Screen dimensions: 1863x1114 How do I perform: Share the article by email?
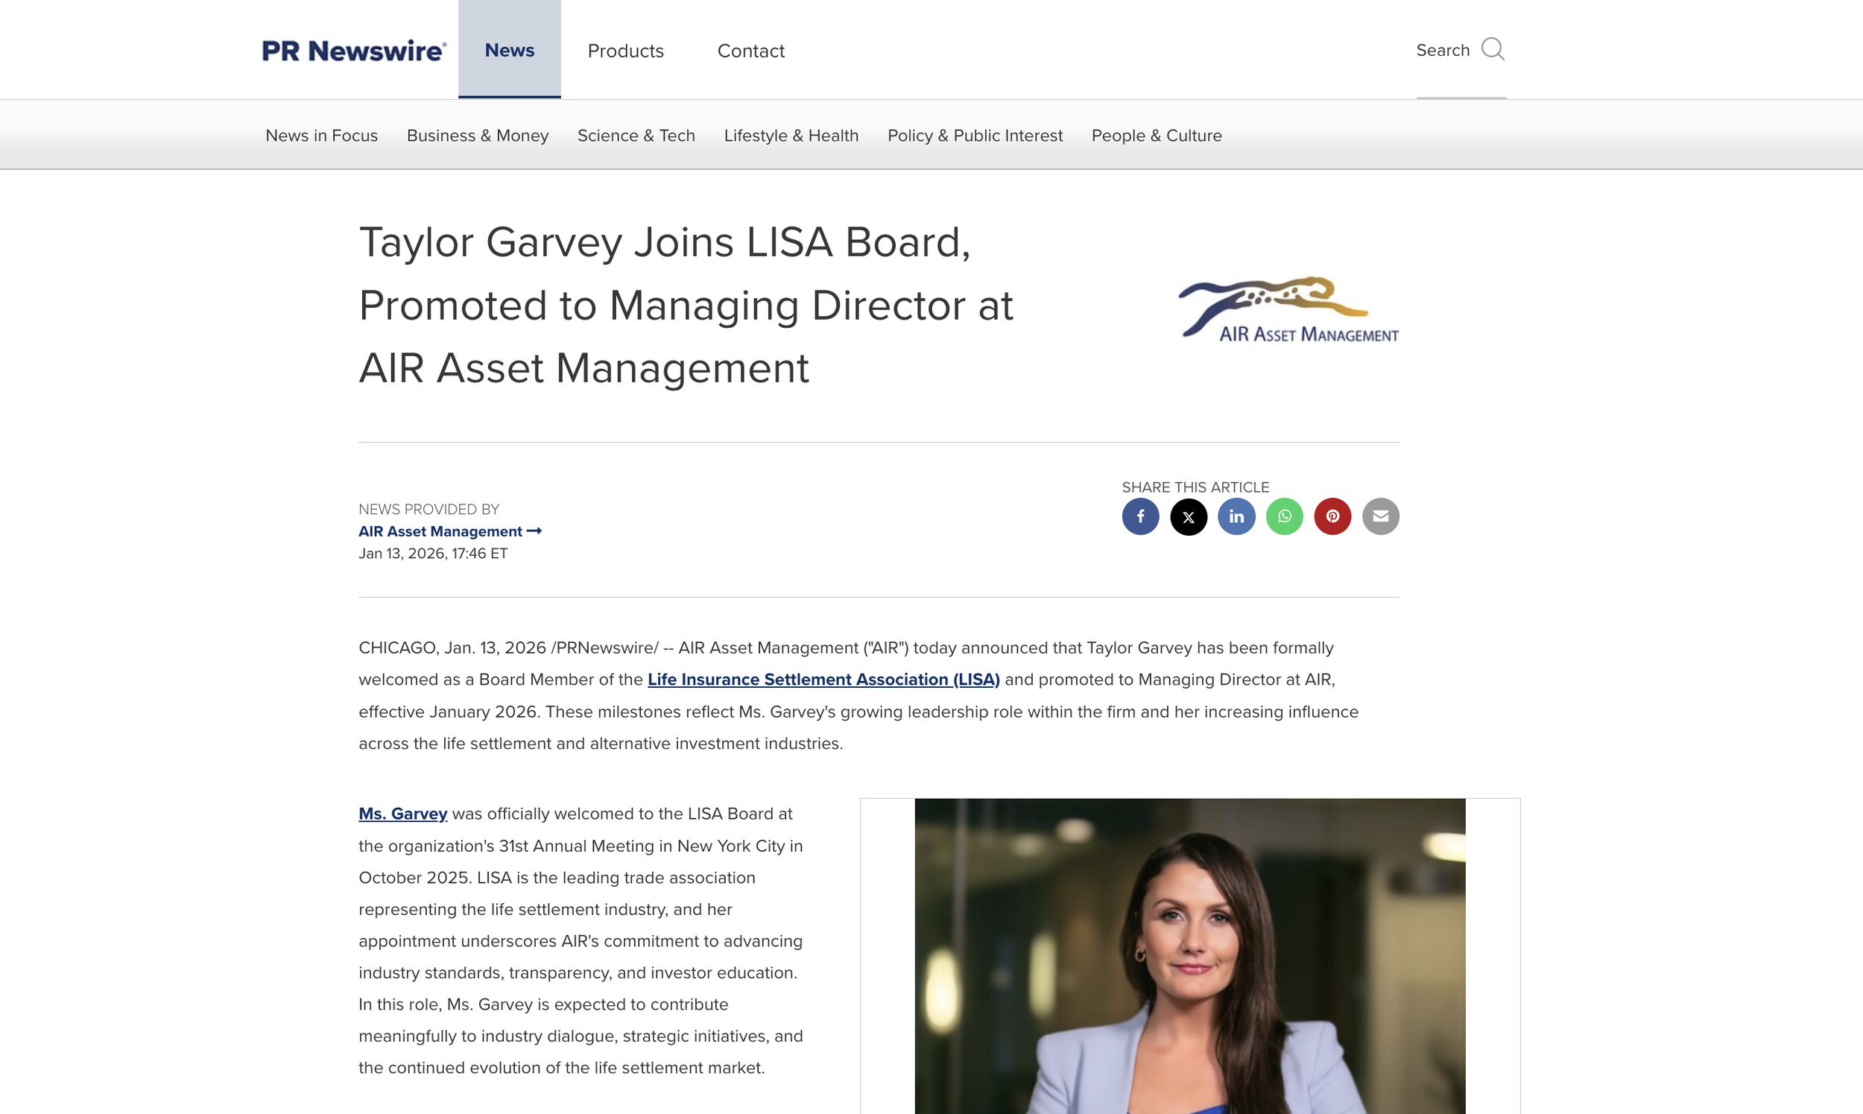1380,516
